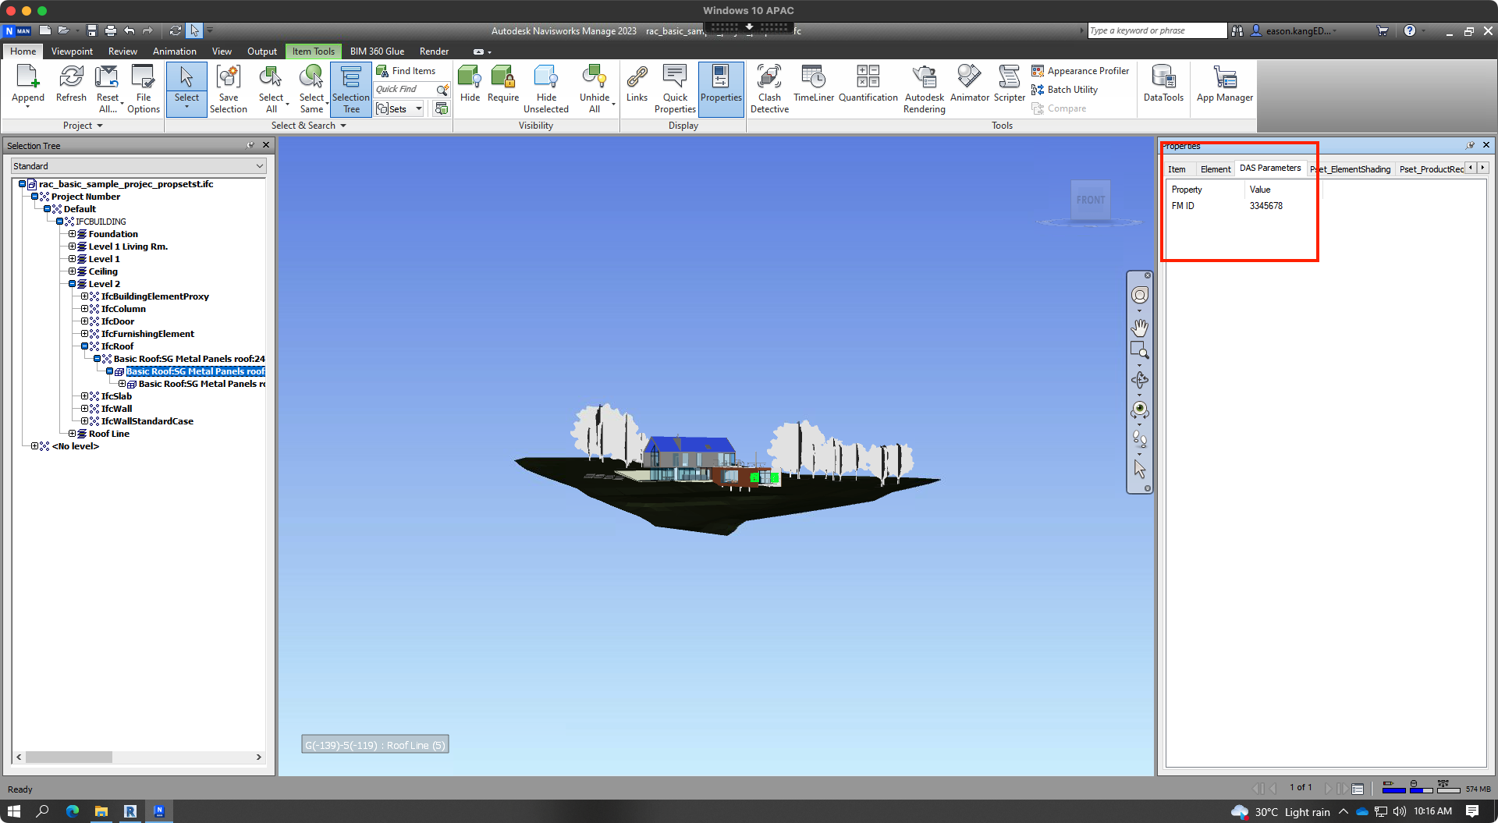Click the Unhide All button
This screenshot has width=1498, height=823.
(x=595, y=87)
